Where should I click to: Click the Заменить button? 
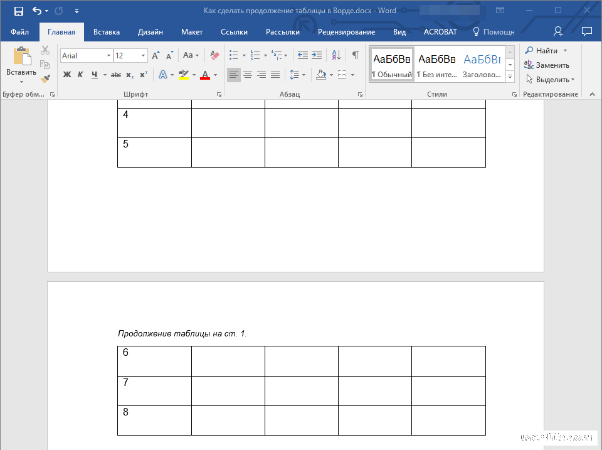[x=547, y=65]
